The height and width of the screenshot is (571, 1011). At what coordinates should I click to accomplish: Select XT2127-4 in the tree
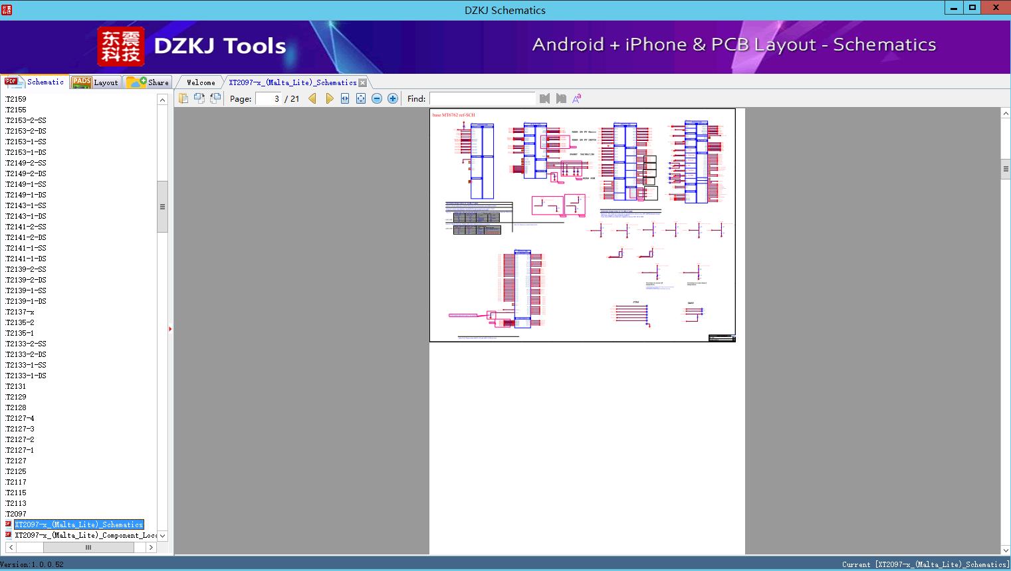click(x=19, y=418)
